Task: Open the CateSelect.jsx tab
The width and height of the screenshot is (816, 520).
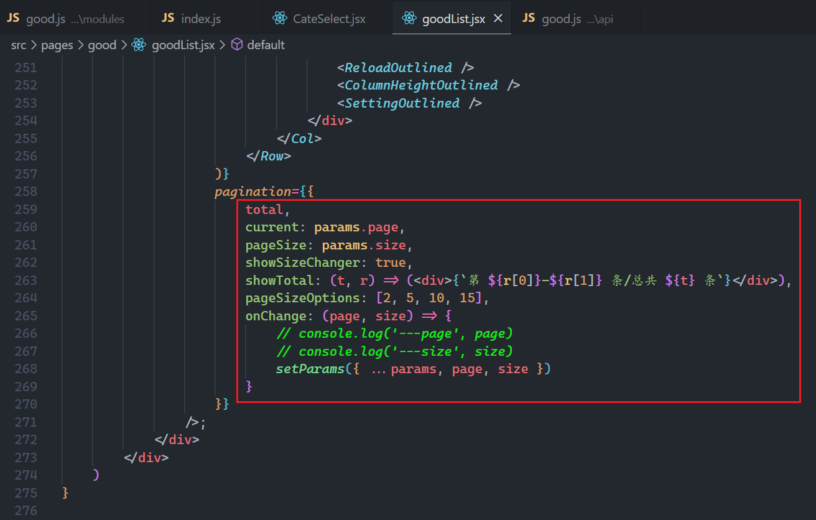Action: click(328, 19)
